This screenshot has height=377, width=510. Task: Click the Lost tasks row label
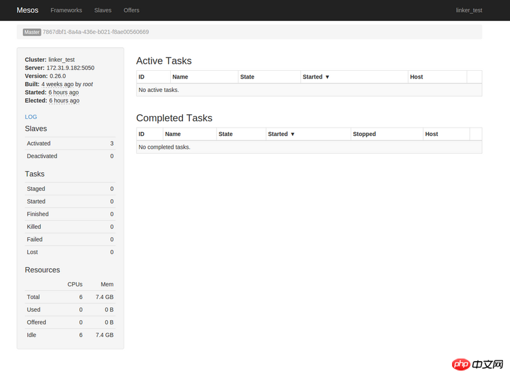[x=33, y=252]
